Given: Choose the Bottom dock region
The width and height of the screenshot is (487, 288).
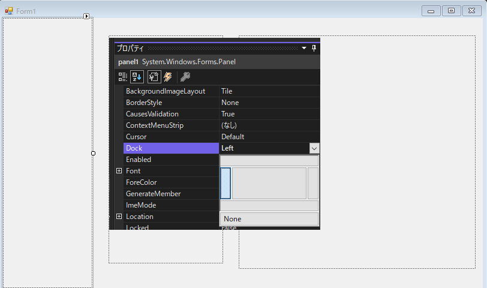Looking at the screenshot, I should coord(269,206).
